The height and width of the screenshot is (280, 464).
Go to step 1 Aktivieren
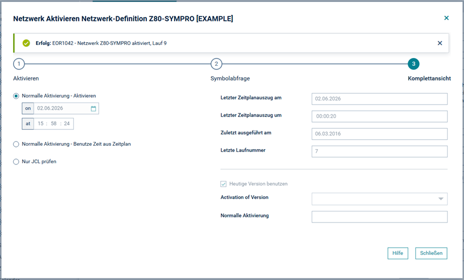19,64
